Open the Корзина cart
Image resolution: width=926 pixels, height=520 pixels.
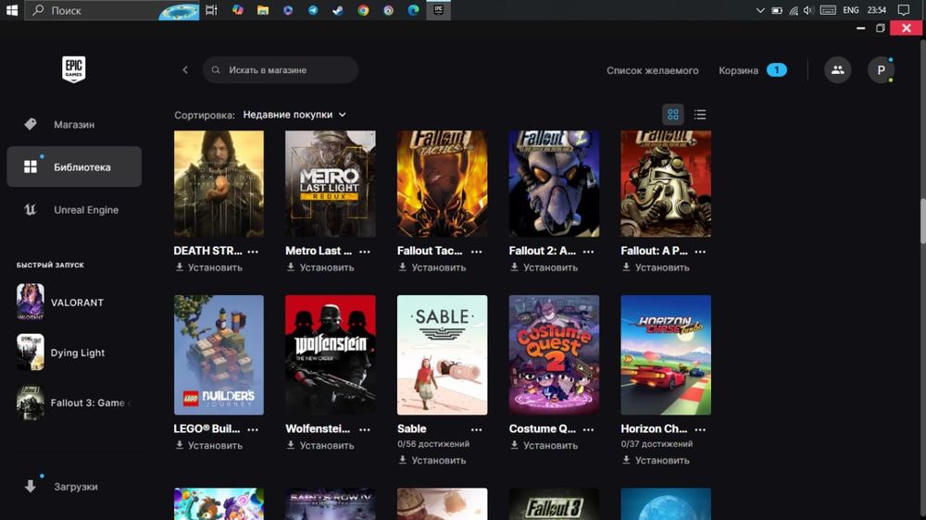pos(752,70)
